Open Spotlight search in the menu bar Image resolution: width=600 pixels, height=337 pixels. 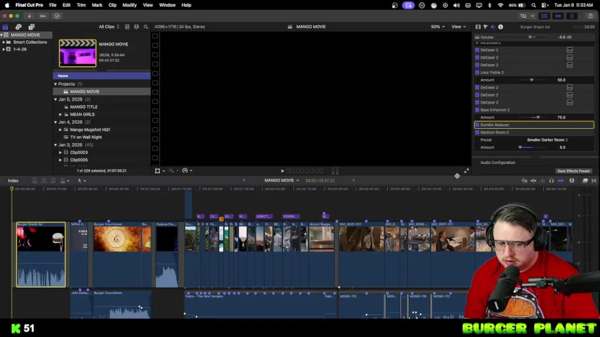533,5
